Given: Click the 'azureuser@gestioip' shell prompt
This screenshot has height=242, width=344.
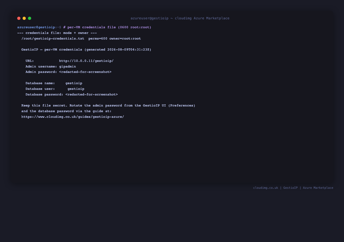Looking at the screenshot, I should pyautogui.click(x=36, y=27).
